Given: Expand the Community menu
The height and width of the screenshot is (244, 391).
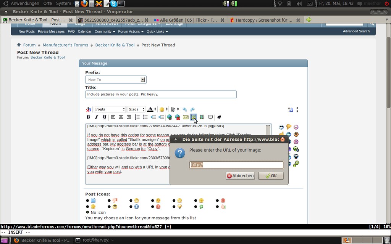Looking at the screenshot, I should tap(105, 31).
